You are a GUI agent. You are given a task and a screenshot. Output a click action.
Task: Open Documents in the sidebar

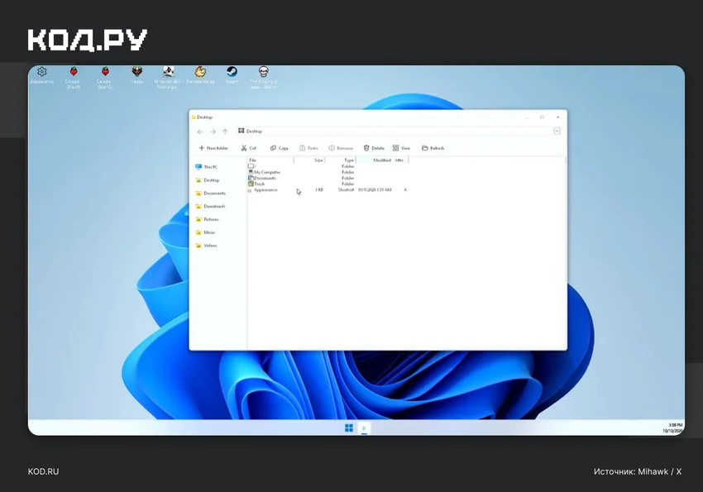coord(211,193)
